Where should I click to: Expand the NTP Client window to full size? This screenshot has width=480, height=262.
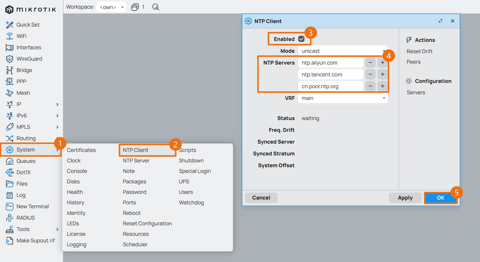pos(440,21)
